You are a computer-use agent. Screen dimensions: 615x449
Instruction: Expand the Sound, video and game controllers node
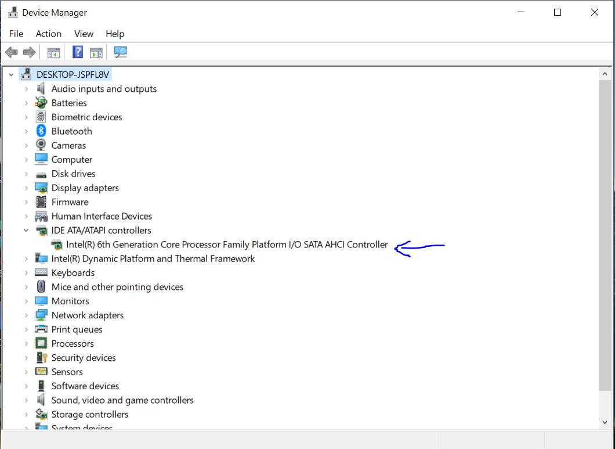point(26,400)
